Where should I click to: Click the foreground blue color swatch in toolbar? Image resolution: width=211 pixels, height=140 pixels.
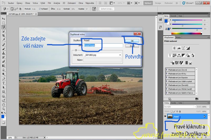coord(3,116)
